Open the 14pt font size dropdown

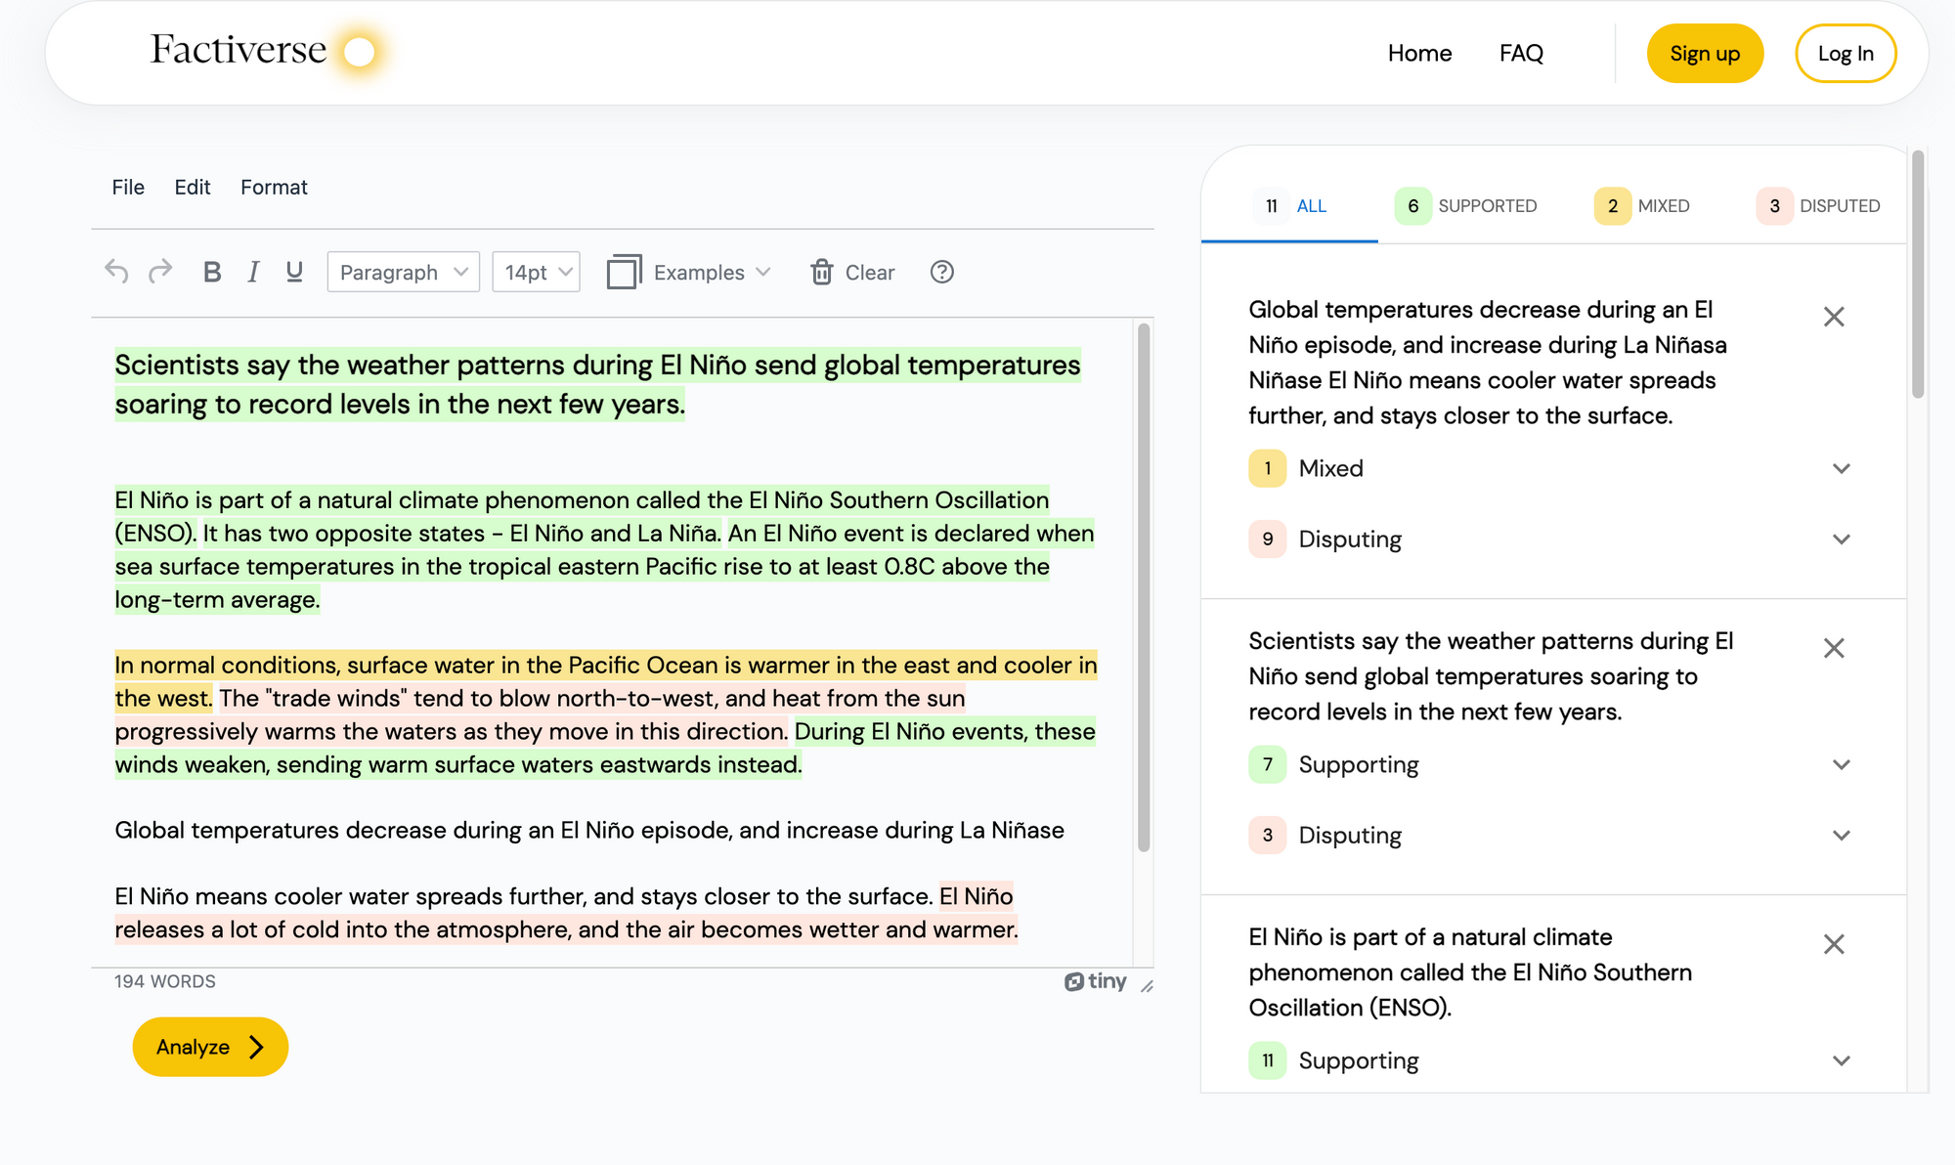tap(537, 272)
